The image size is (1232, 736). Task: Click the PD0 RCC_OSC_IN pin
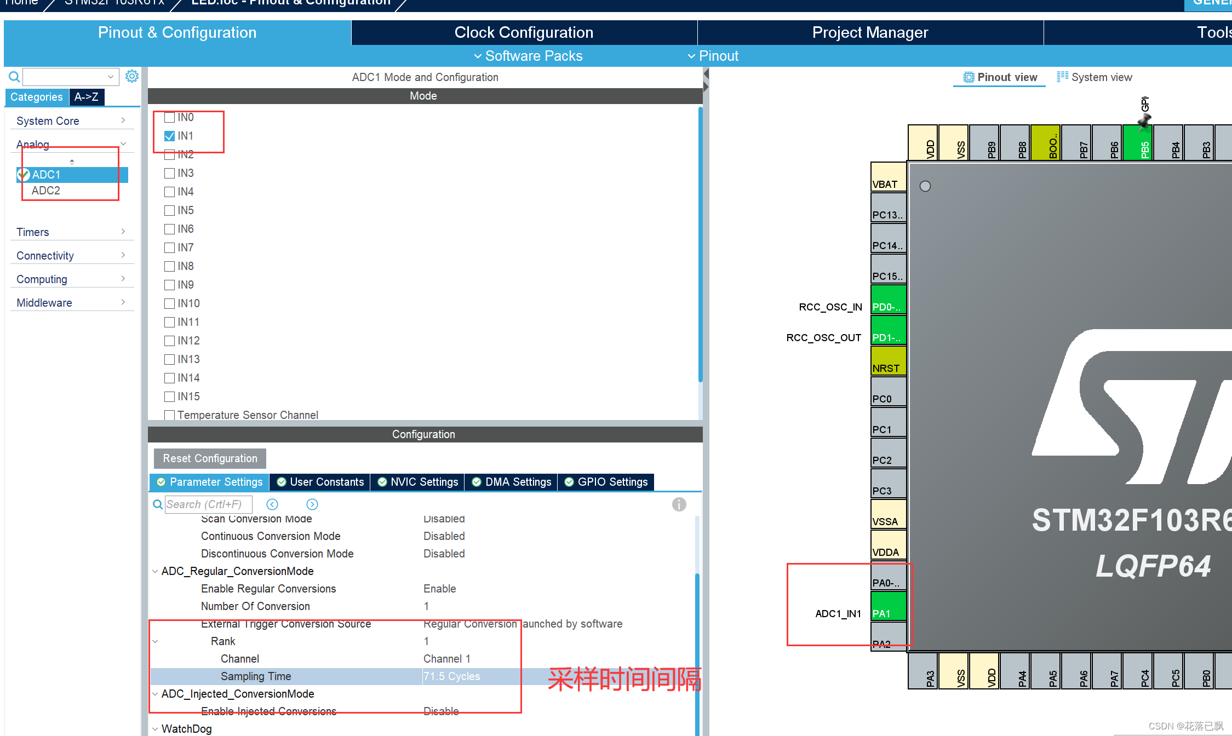[889, 300]
